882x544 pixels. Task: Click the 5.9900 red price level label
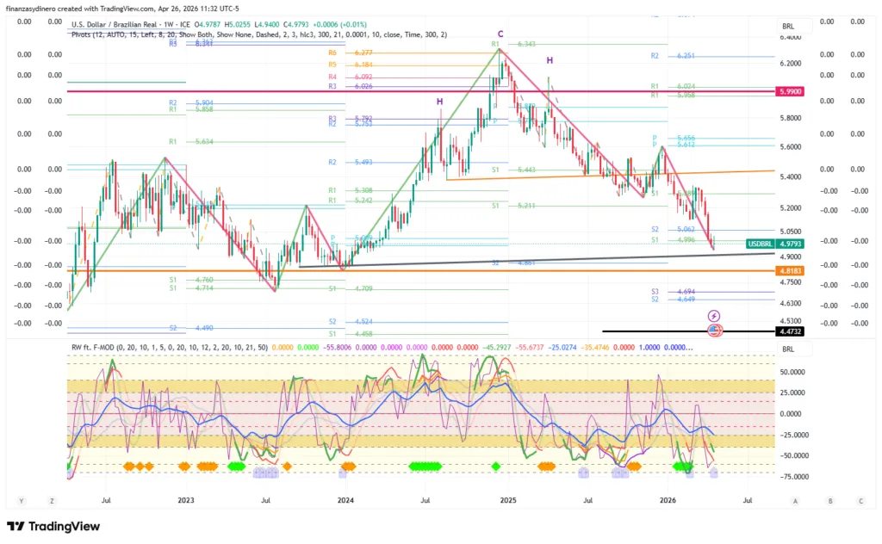pyautogui.click(x=787, y=91)
